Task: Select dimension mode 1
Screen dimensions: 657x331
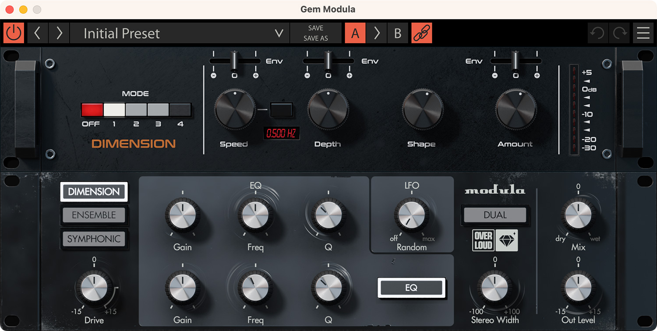Action: pos(114,109)
